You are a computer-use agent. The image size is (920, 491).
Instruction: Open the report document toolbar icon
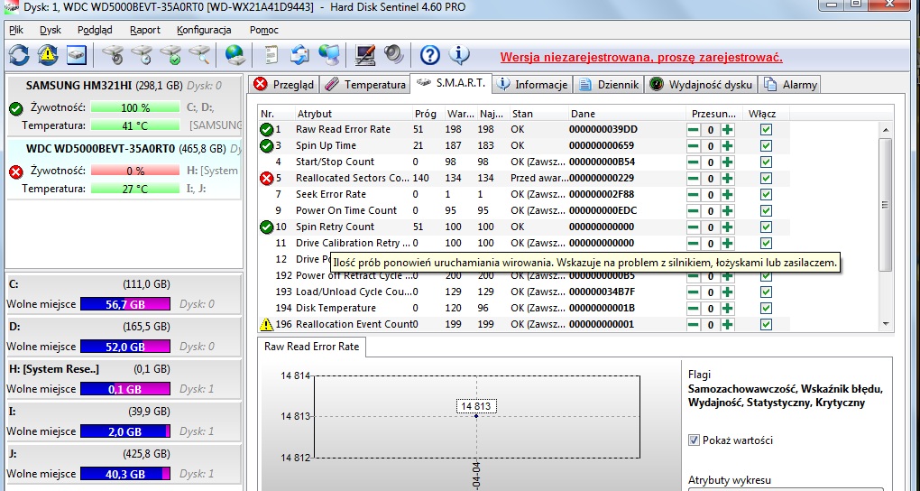click(271, 55)
